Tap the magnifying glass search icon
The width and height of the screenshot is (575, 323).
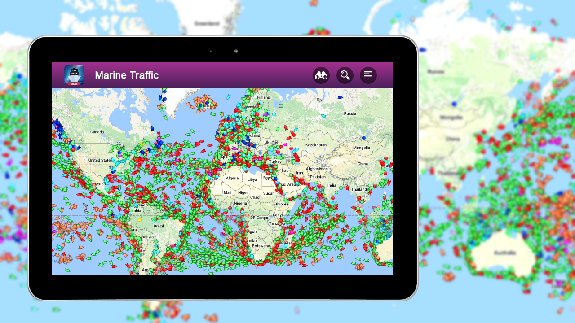345,75
